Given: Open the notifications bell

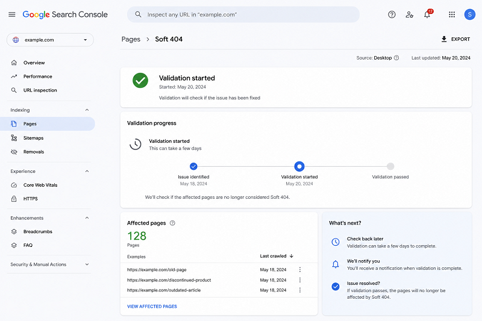Looking at the screenshot, I should [x=427, y=14].
